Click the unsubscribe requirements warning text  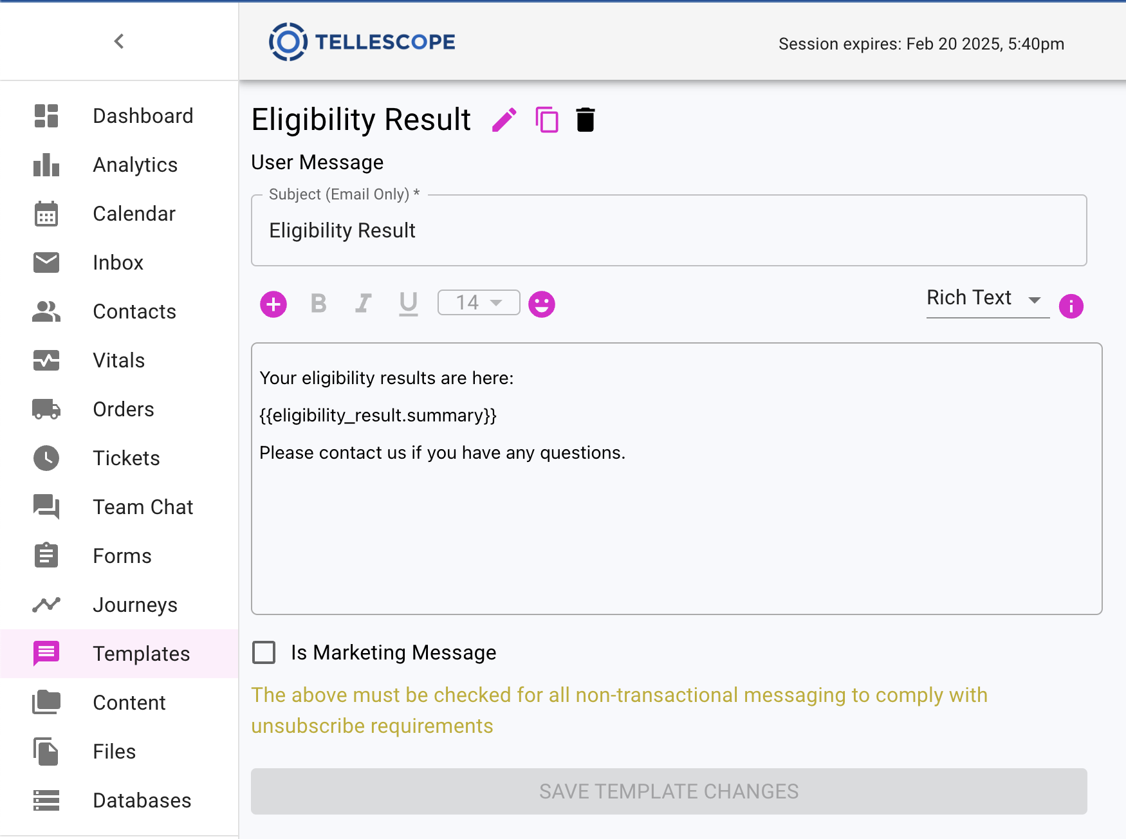point(619,710)
